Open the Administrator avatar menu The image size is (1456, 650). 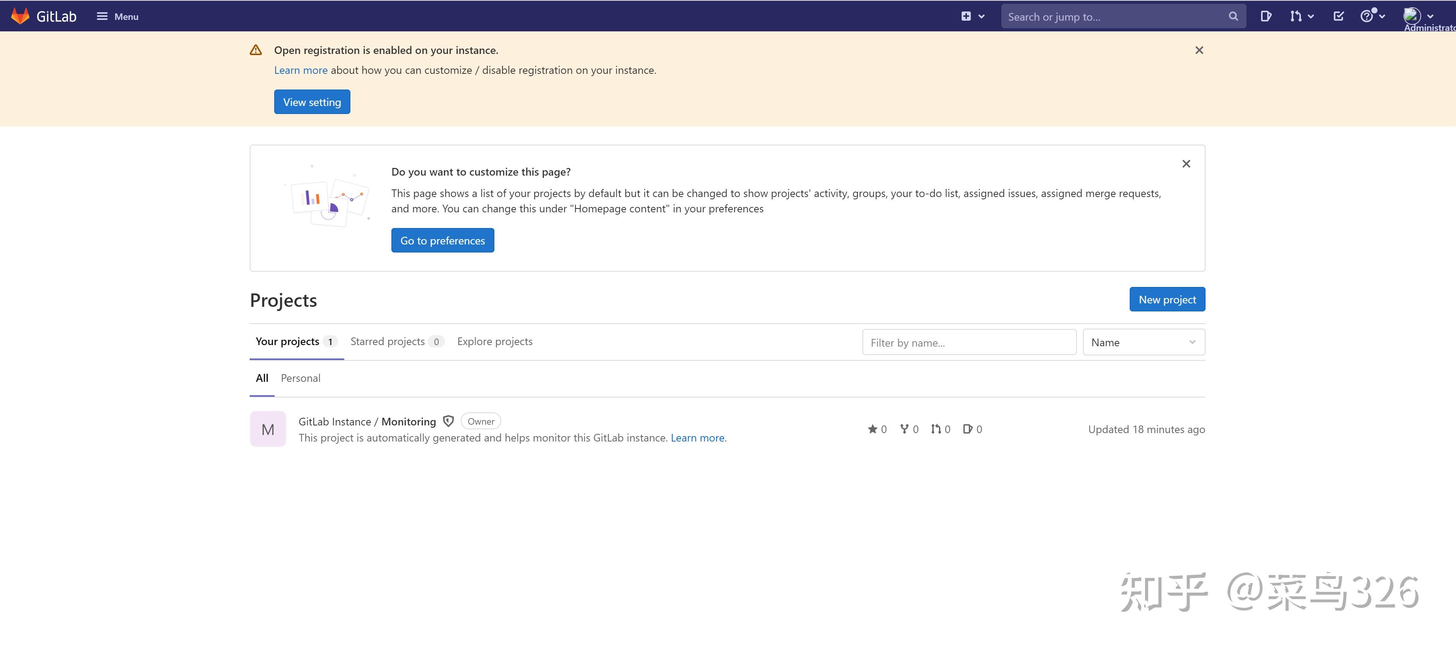click(x=1412, y=16)
